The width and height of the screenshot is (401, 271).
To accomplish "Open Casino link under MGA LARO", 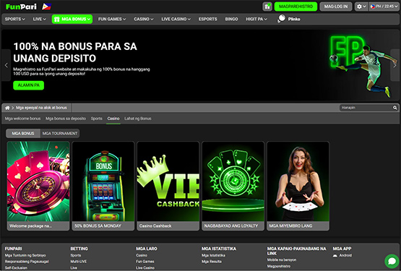I will 142,255.
